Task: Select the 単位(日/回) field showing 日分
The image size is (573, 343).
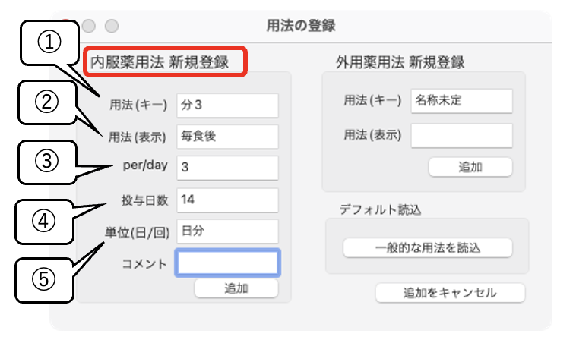Action: point(226,231)
